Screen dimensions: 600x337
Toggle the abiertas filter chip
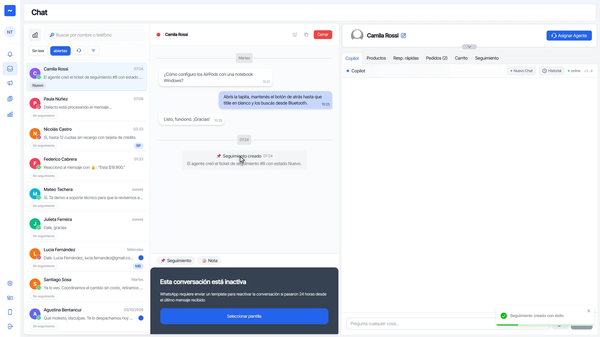60,51
